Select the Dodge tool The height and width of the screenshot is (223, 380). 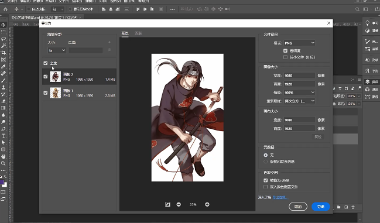[x=4, y=122]
